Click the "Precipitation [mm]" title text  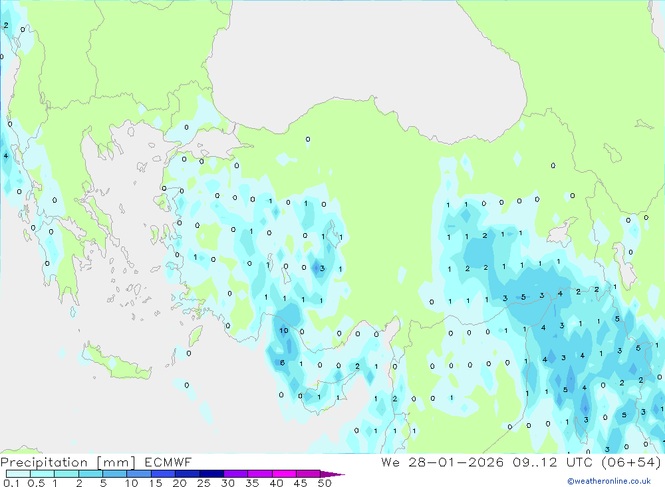pyautogui.click(x=68, y=462)
